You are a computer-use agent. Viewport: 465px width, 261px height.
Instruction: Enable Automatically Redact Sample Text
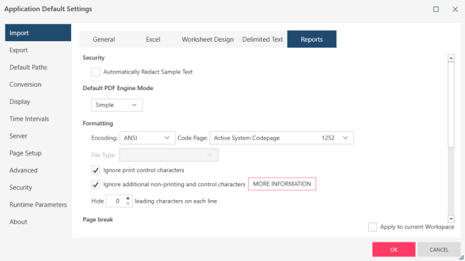[96, 72]
